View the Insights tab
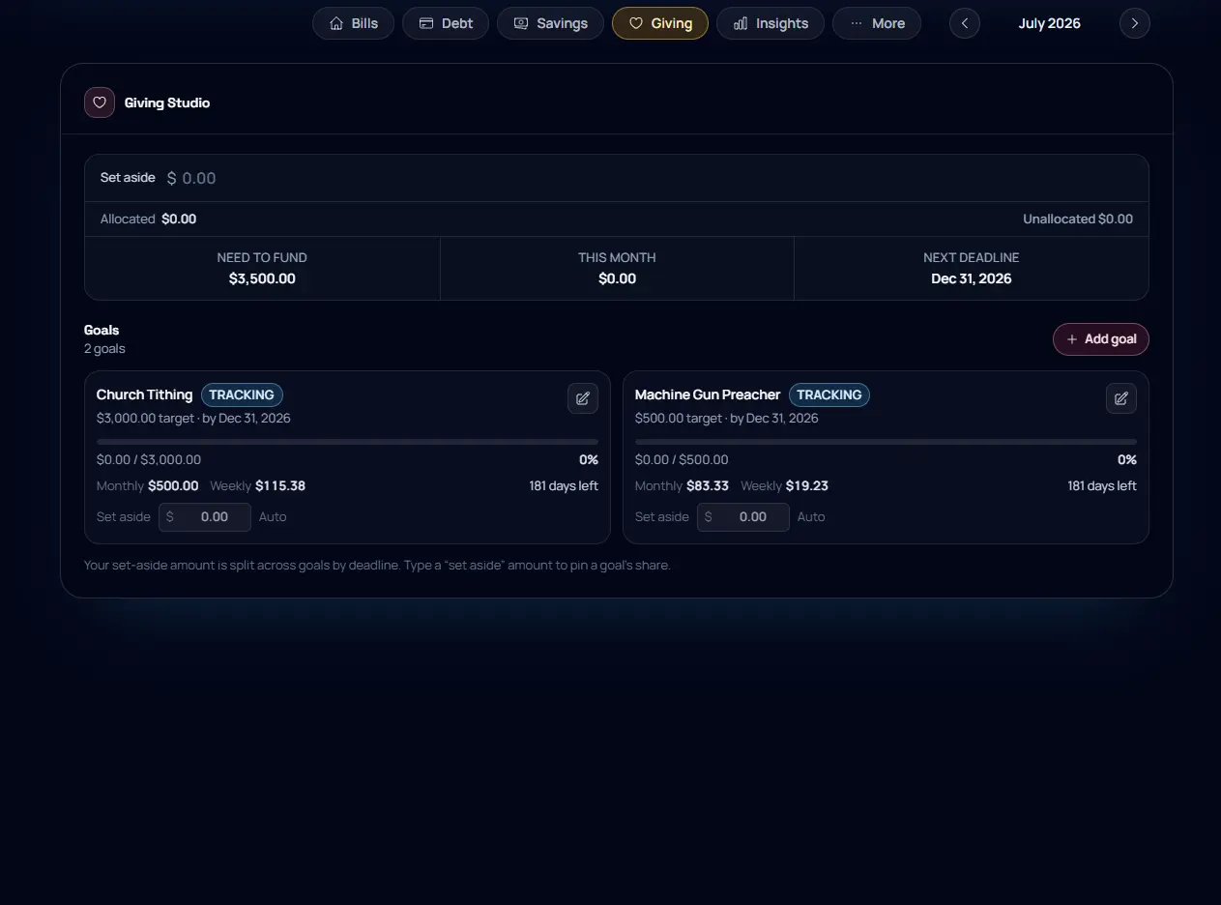This screenshot has height=905, width=1221. click(x=770, y=23)
